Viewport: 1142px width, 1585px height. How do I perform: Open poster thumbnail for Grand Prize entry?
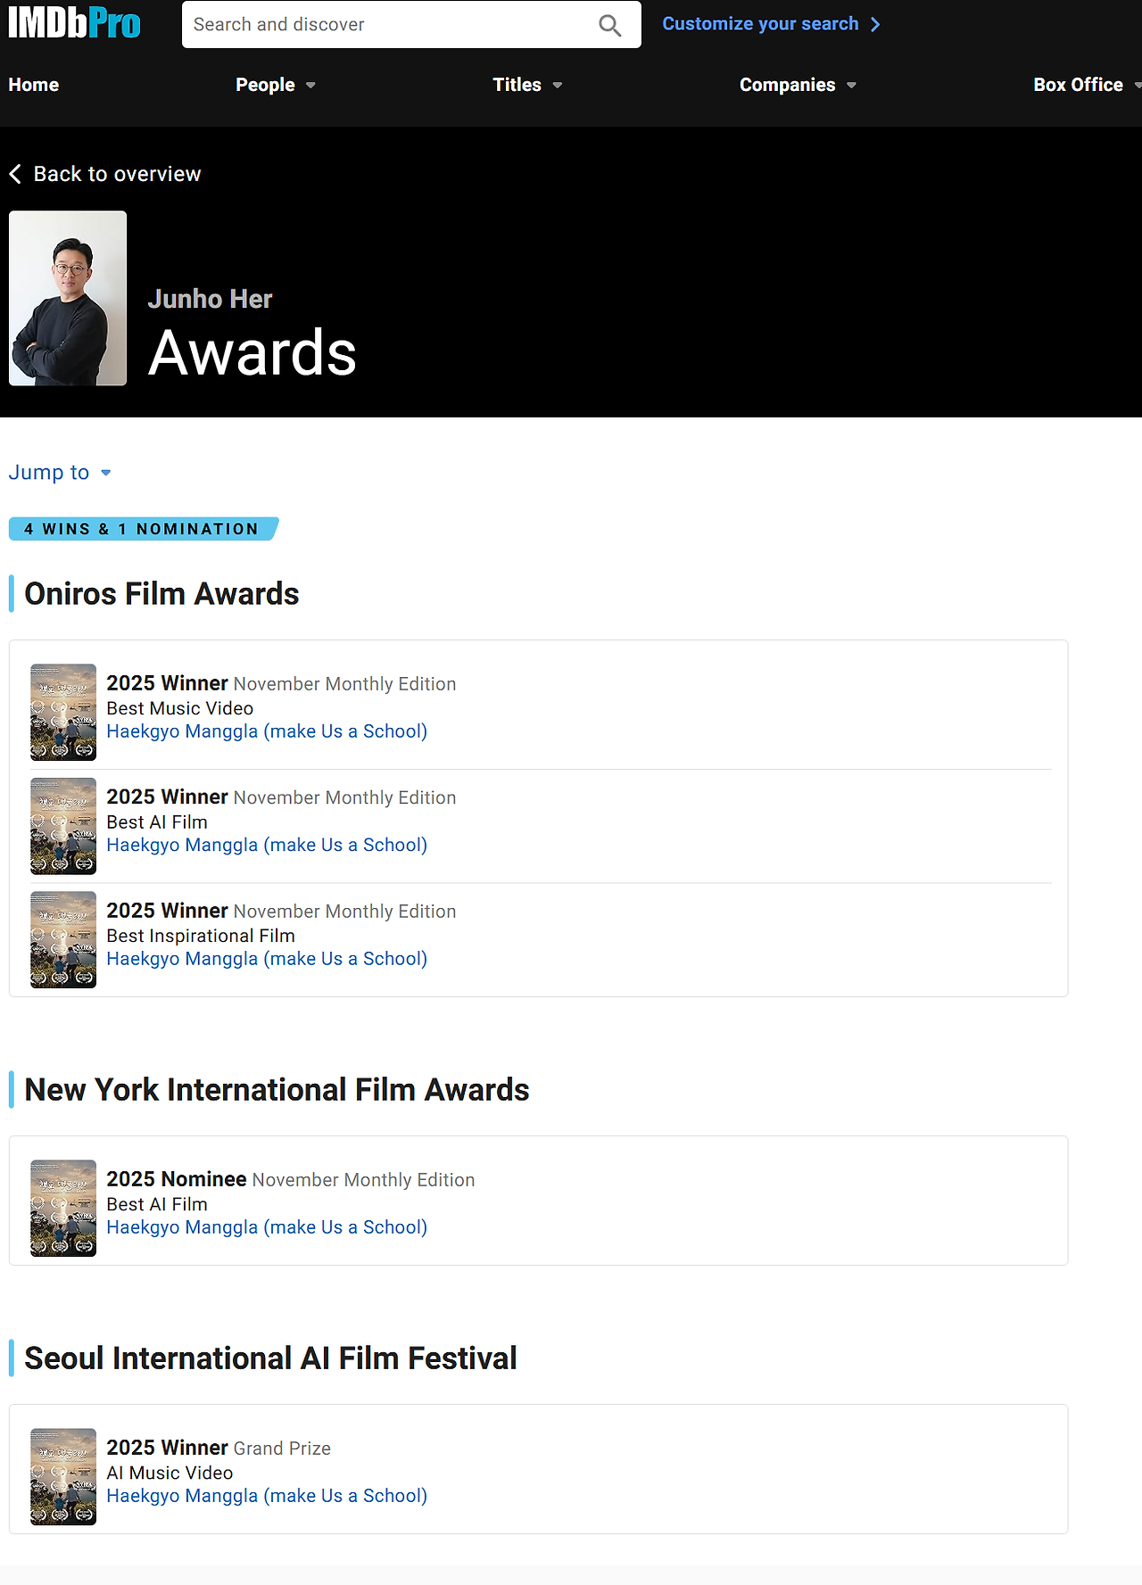(x=63, y=1476)
